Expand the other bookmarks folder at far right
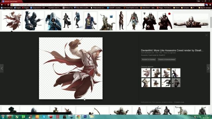 click(205, 8)
